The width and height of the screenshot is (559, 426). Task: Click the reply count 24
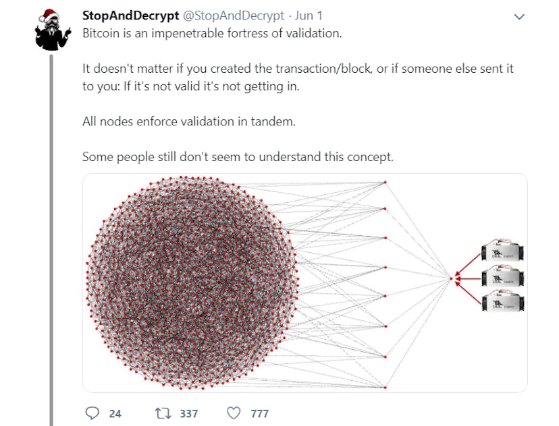click(x=115, y=413)
